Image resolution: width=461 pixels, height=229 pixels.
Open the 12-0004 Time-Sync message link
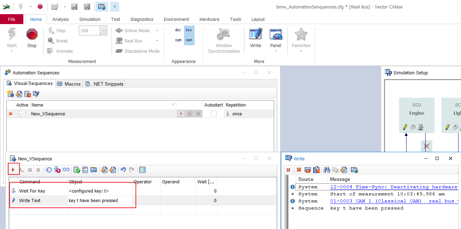[x=394, y=187]
